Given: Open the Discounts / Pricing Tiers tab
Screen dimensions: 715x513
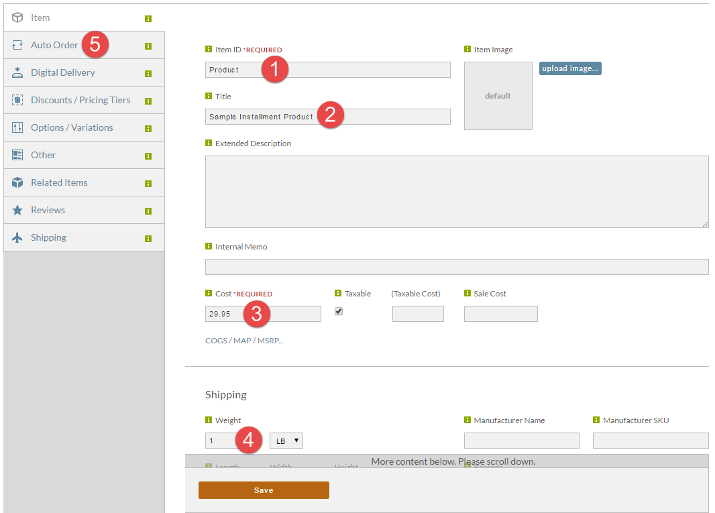Looking at the screenshot, I should [x=84, y=100].
